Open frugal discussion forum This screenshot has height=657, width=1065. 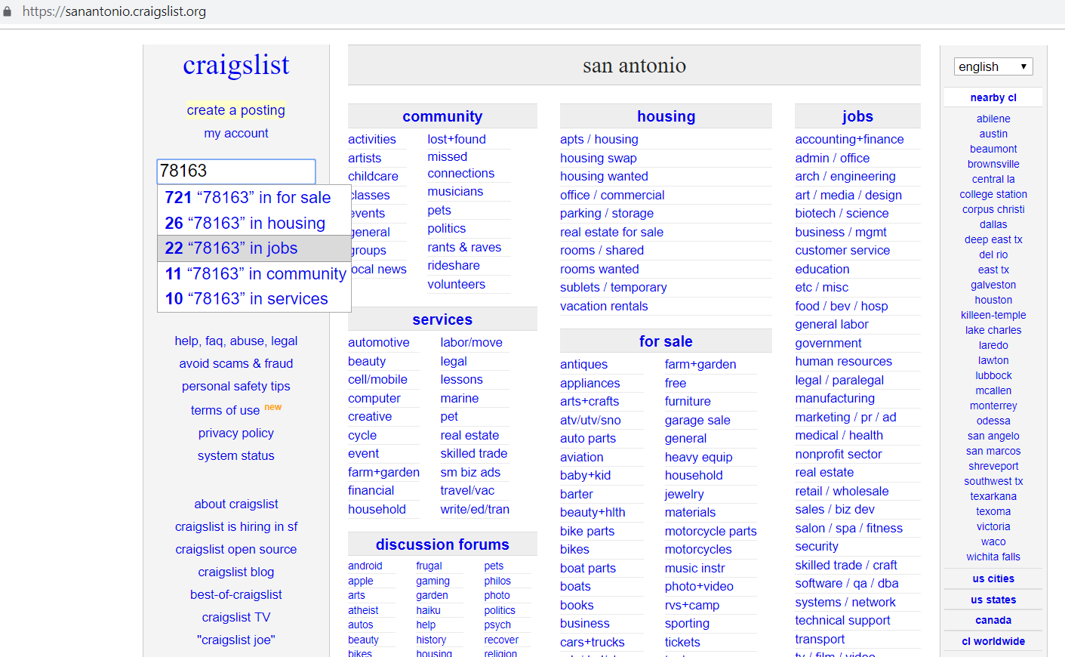[x=429, y=566]
